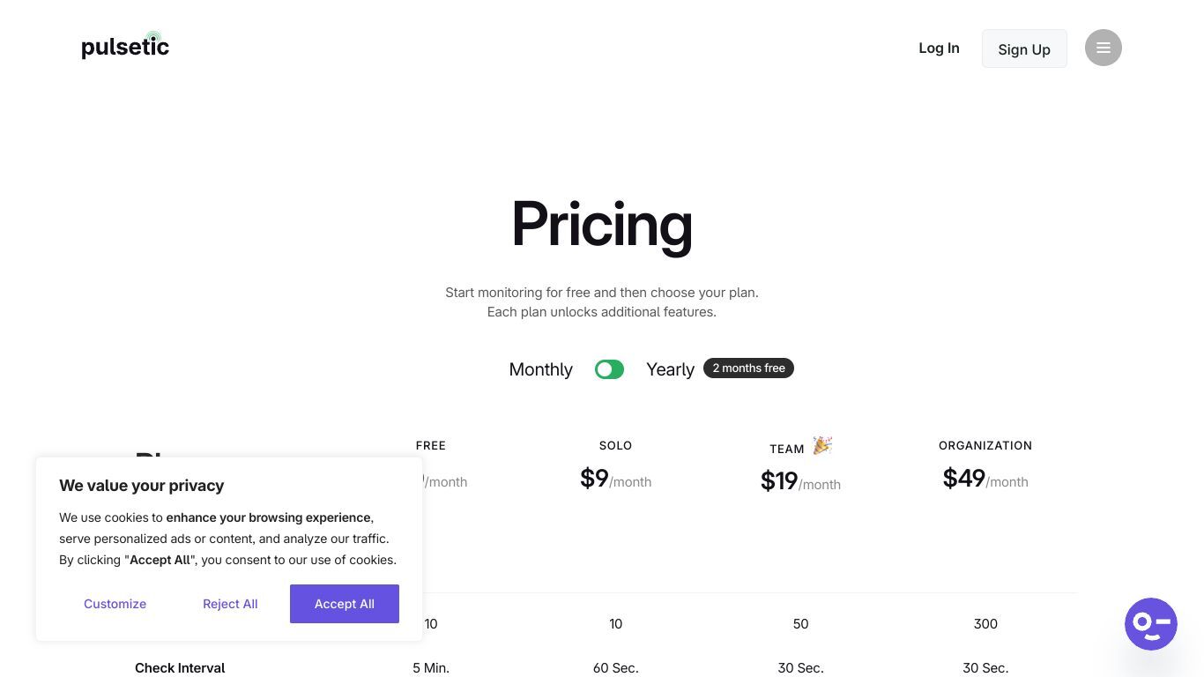Image resolution: width=1204 pixels, height=677 pixels.
Task: Click the $9/month Solo price
Action: [615, 479]
